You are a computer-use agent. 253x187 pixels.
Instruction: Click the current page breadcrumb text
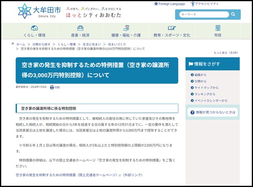[x=83, y=49]
